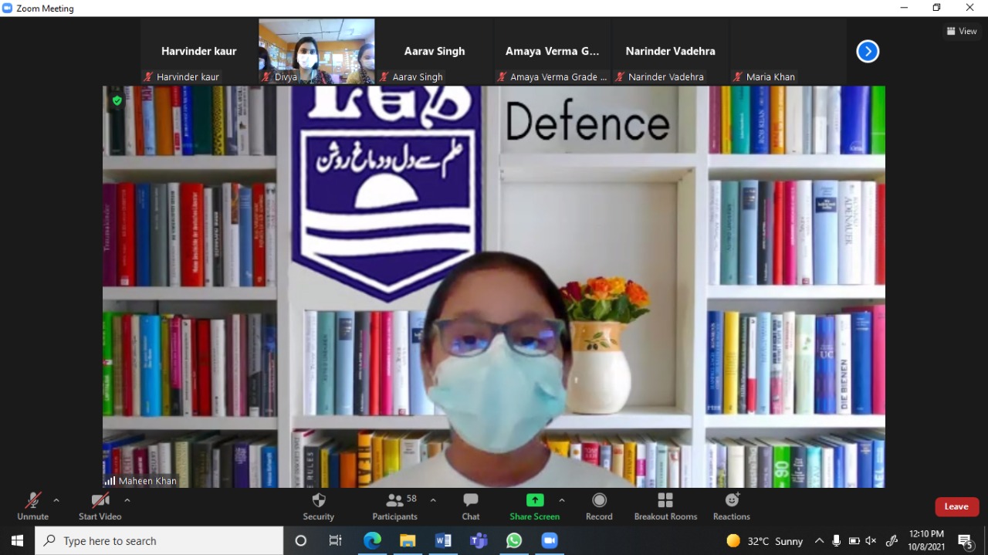Open the battery status icon

pos(854,541)
